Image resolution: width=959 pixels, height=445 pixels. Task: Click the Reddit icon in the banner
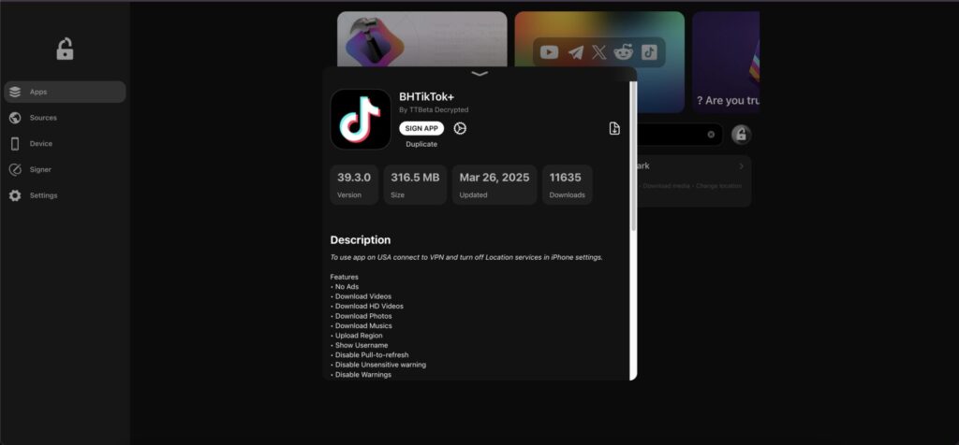pyautogui.click(x=623, y=52)
